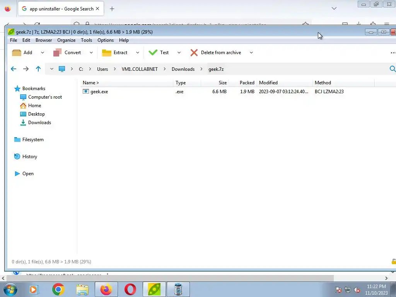
Task: Select VM1.COLLABNET in the breadcrumb
Action: click(x=140, y=69)
